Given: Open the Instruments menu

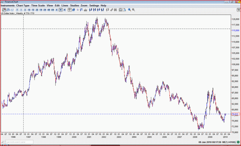Looking at the screenshot, I should coord(8,6).
